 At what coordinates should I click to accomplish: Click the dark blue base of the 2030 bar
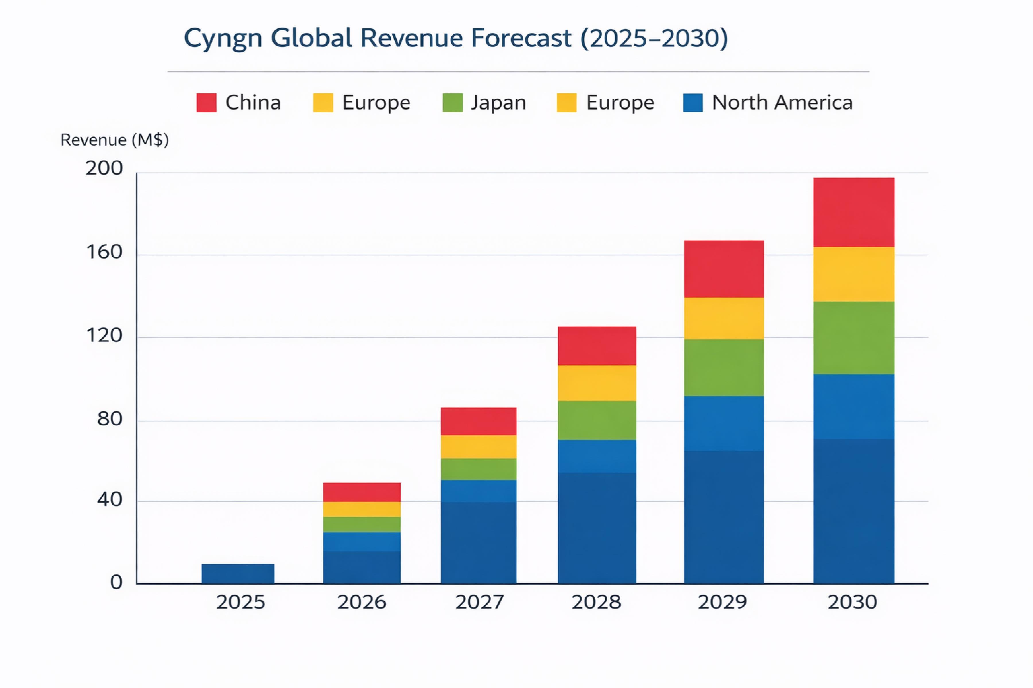[x=854, y=511]
